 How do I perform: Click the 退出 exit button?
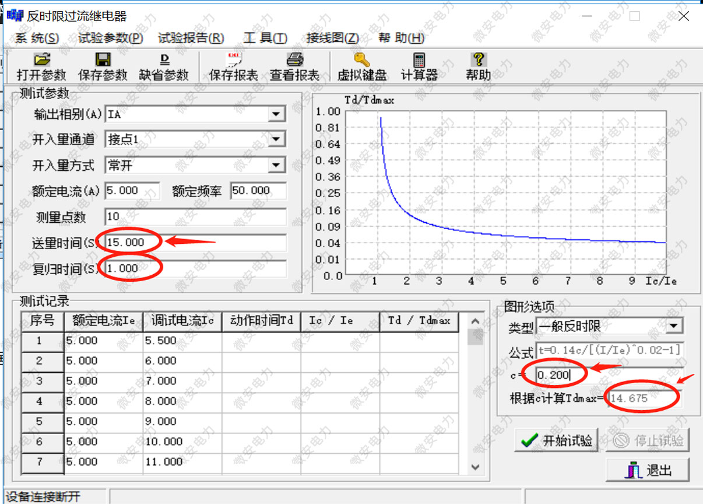point(648,470)
